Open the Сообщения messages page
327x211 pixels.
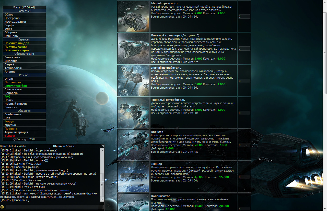tap(13, 114)
